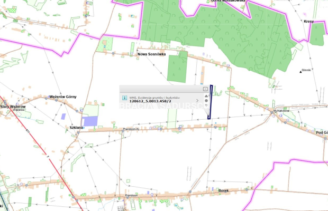Click the popup's up arrow
Screen dimensions: 328x211
(206, 96)
